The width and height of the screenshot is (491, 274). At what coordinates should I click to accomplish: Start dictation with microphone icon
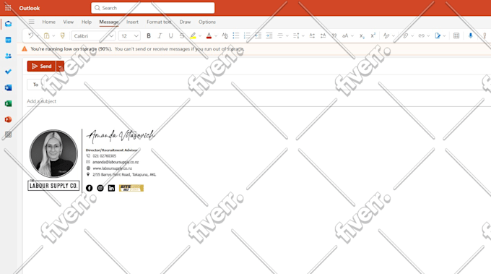[470, 35]
